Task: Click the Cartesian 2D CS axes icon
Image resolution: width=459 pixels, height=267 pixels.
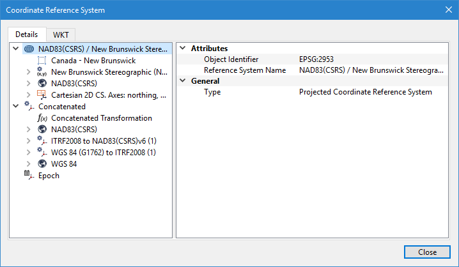Action: pos(42,95)
